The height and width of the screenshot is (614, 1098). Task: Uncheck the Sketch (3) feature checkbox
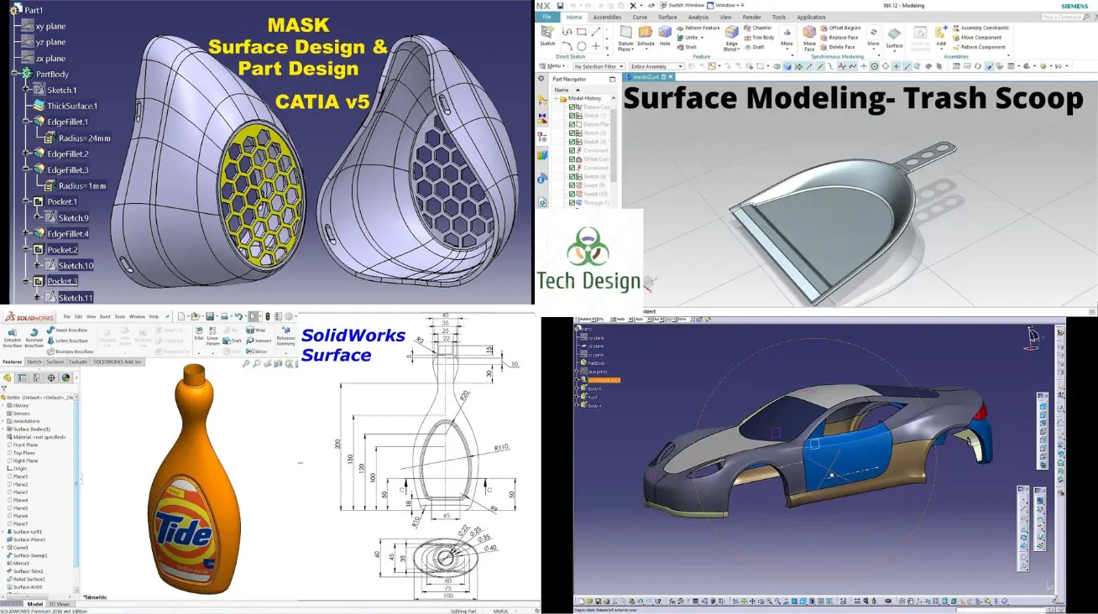(573, 133)
